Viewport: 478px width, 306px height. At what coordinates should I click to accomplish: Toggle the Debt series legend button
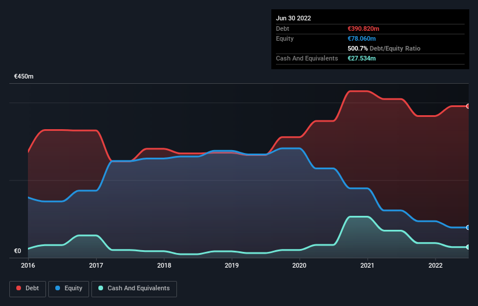click(27, 289)
